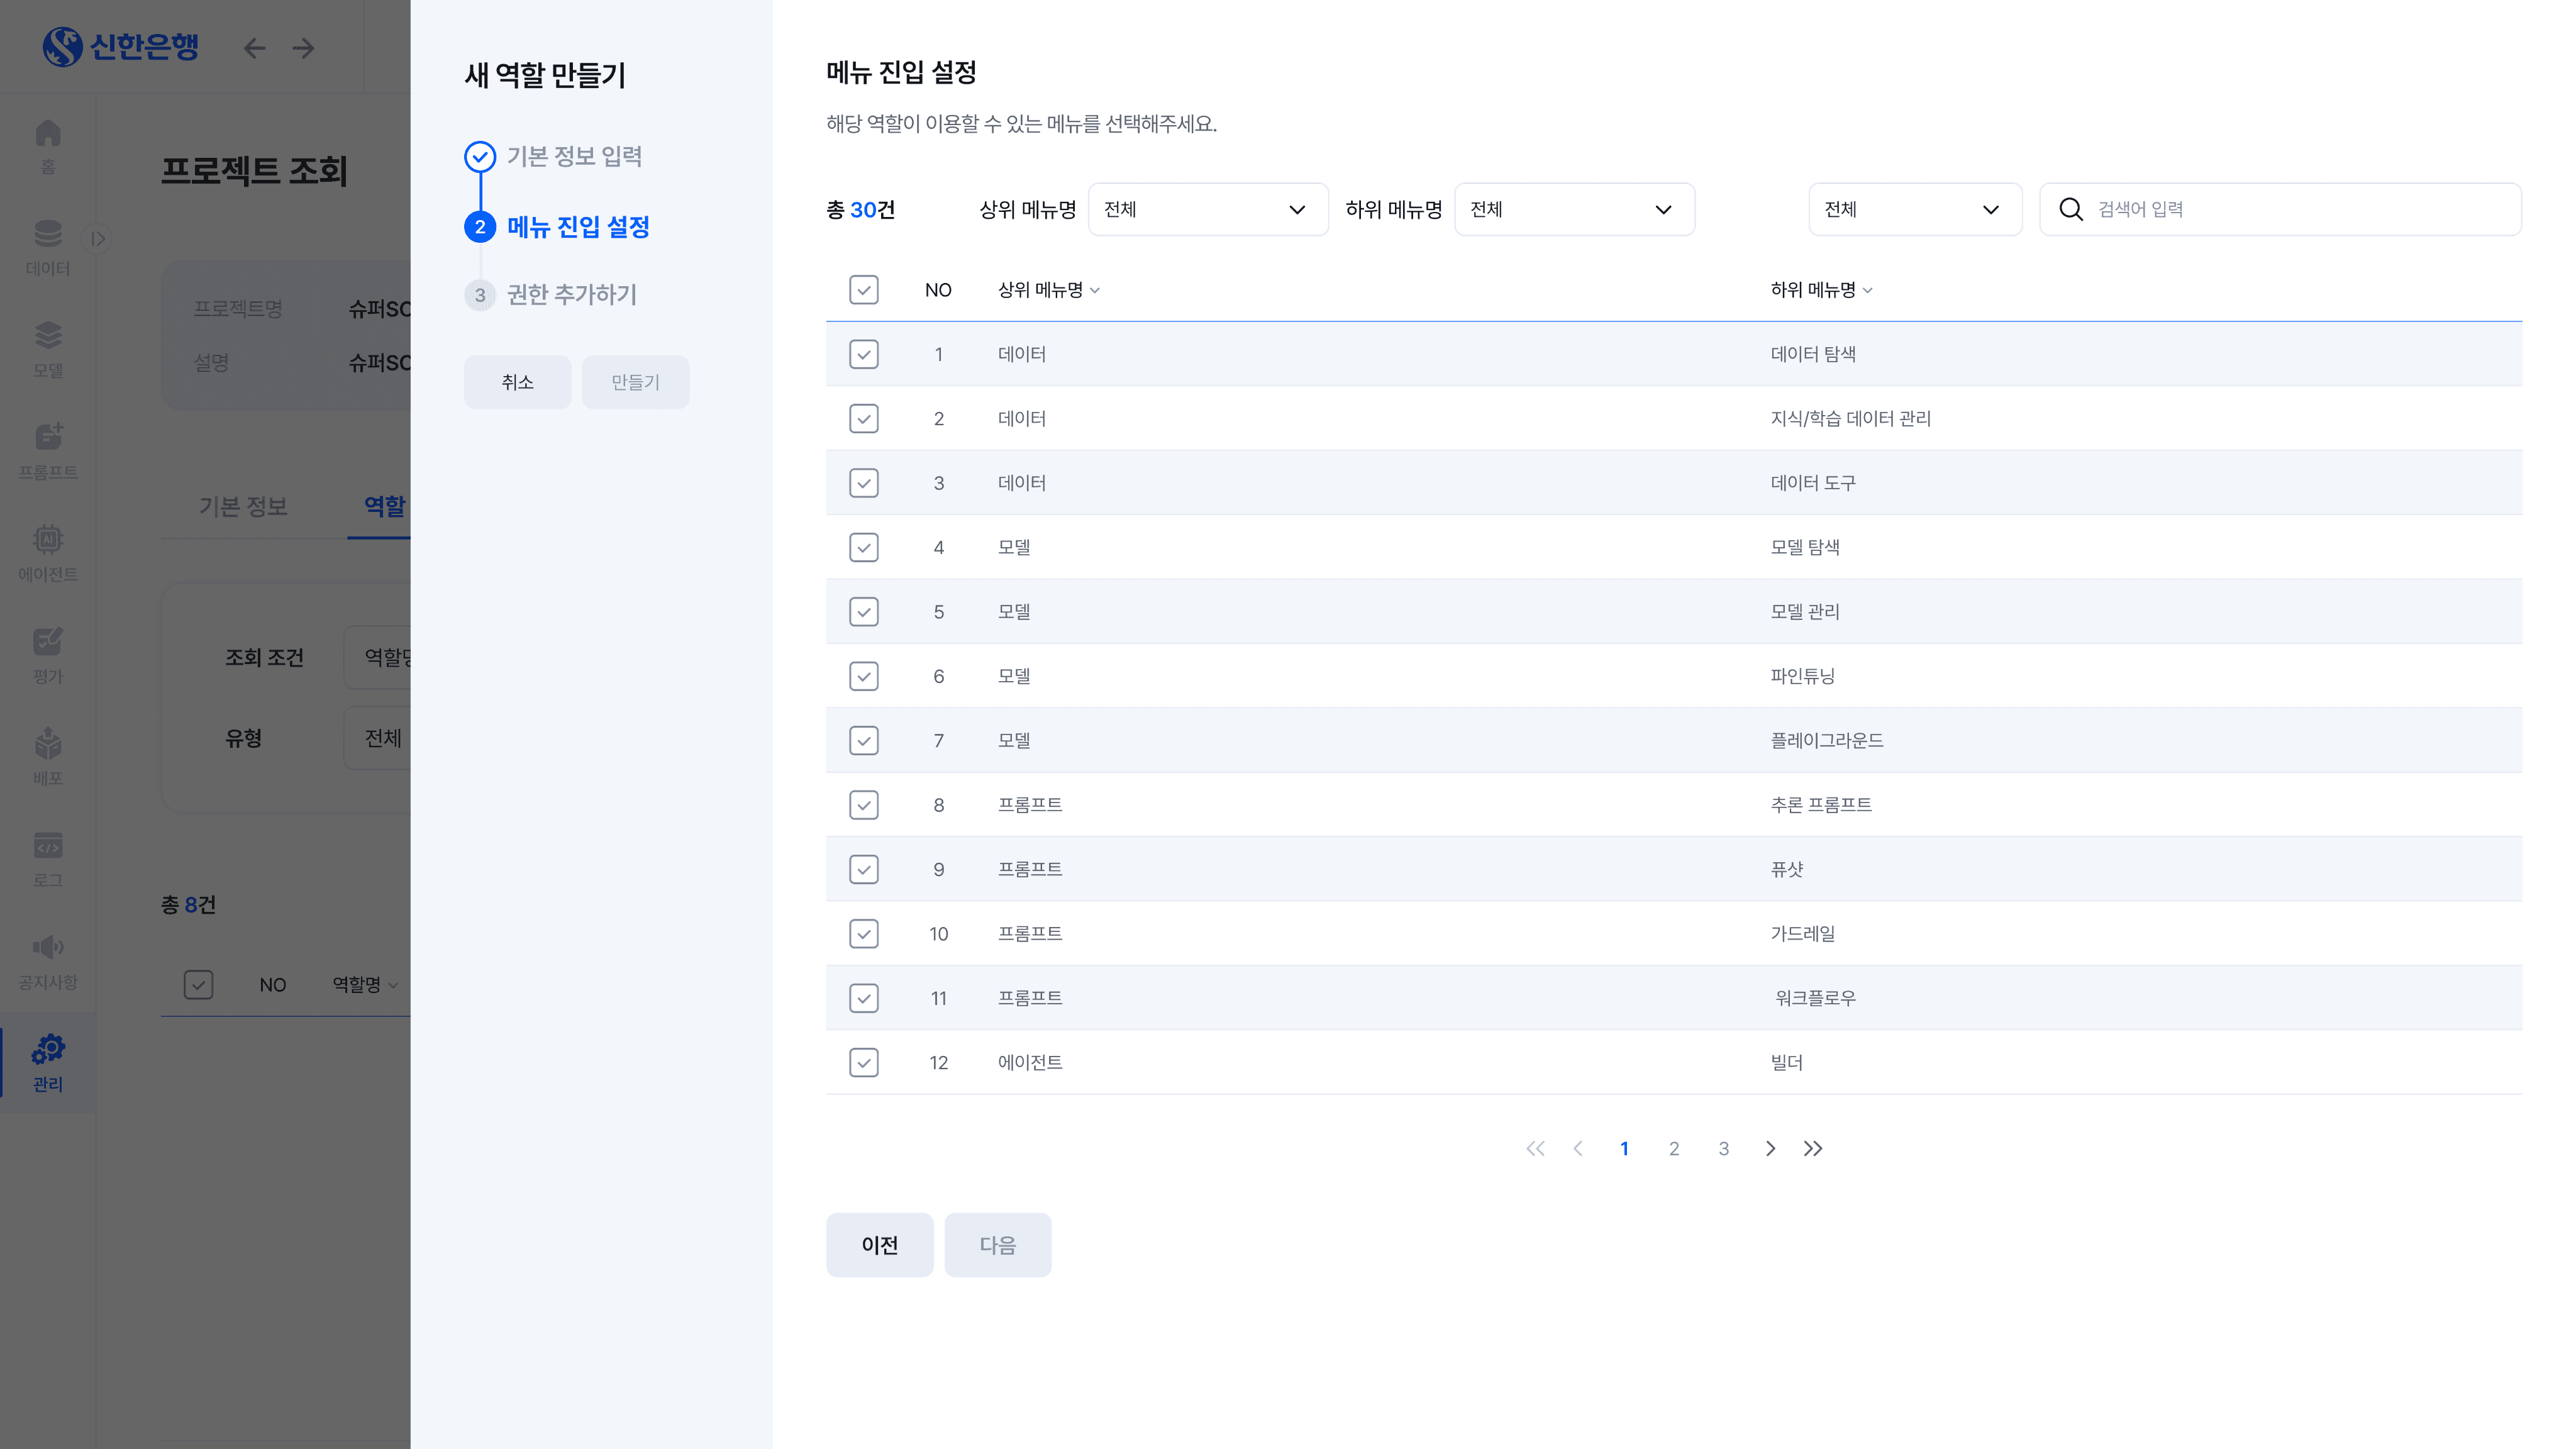Open the 로그 code icon in sidebar
Image resolution: width=2576 pixels, height=1449 pixels.
tap(48, 846)
